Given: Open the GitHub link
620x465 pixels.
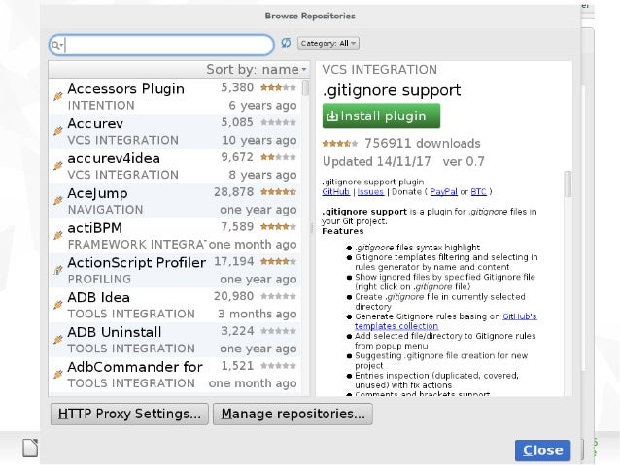Looking at the screenshot, I should tap(335, 191).
